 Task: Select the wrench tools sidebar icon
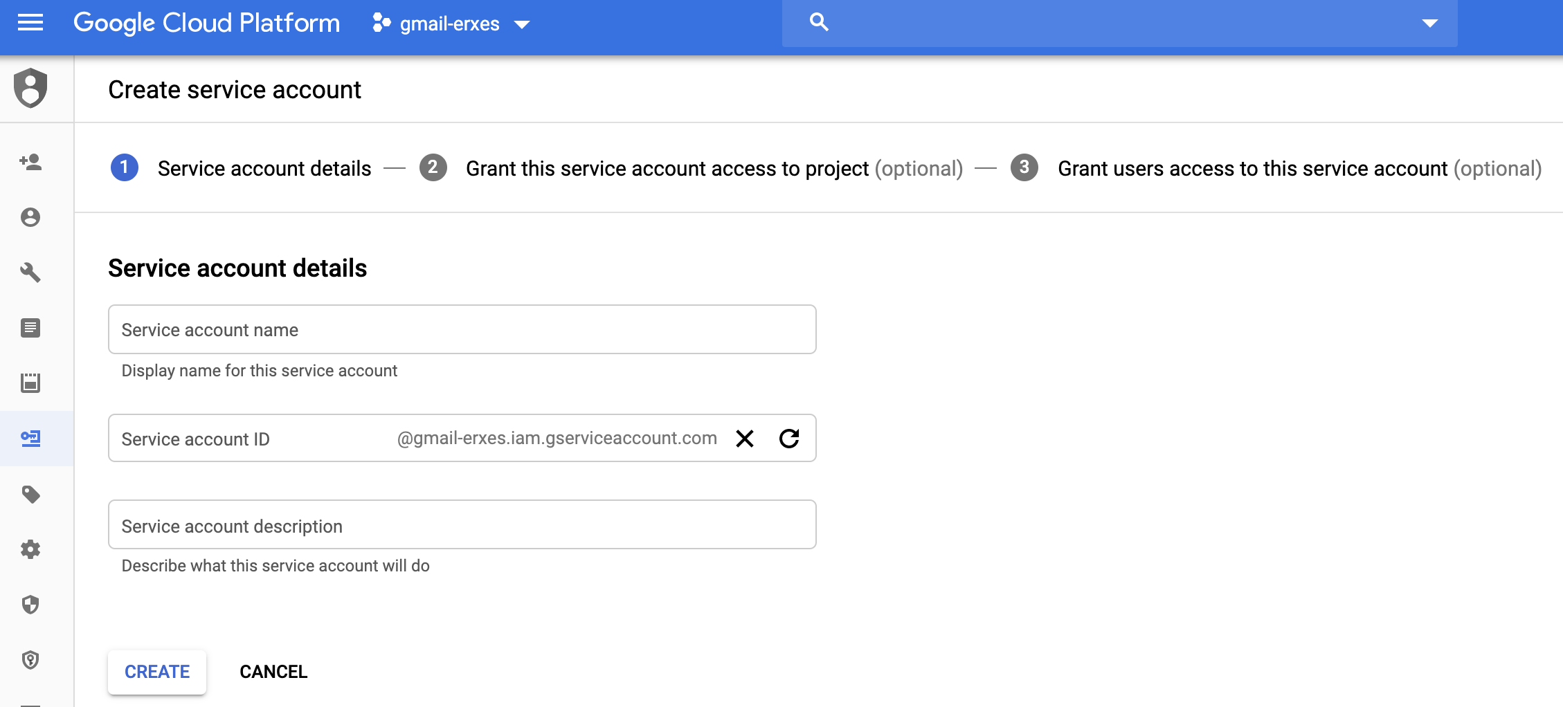coord(30,273)
